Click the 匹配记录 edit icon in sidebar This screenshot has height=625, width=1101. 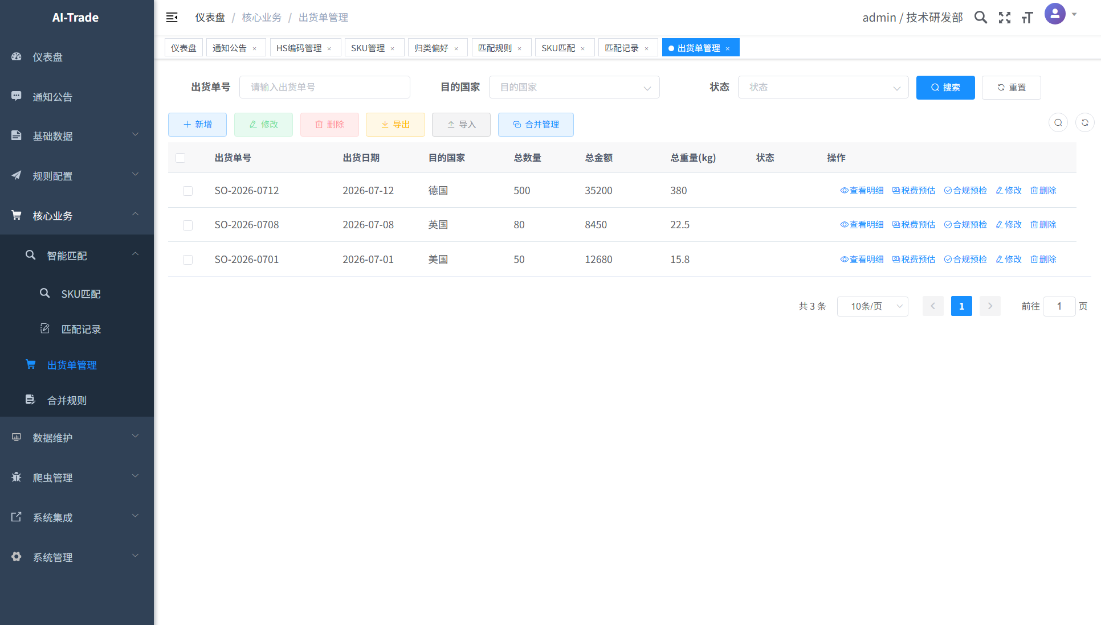pyautogui.click(x=45, y=328)
